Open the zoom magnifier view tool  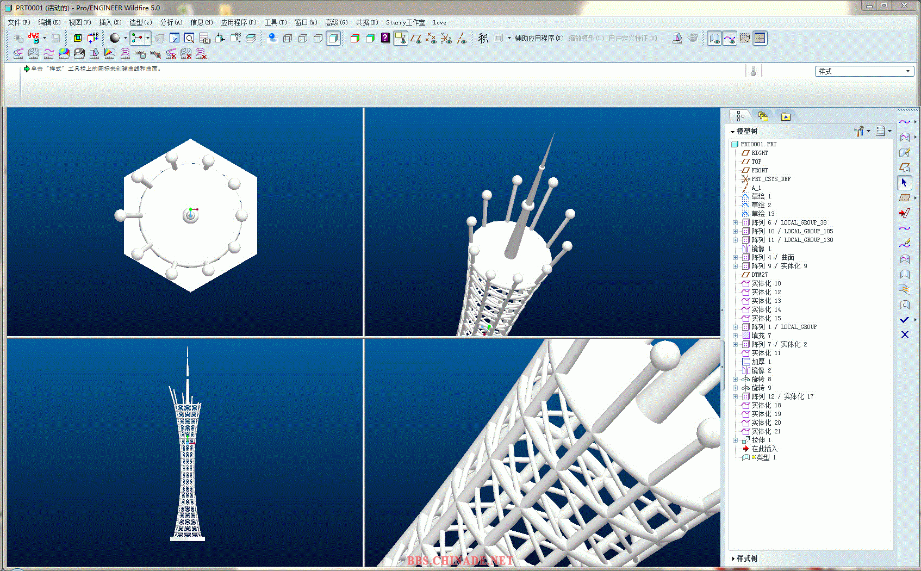click(189, 38)
